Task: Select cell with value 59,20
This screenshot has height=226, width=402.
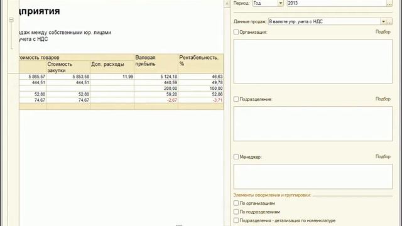Action: click(x=156, y=94)
